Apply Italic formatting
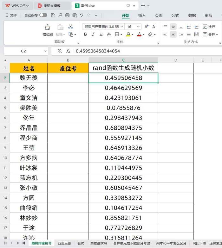This screenshot has width=222, height=248. coord(93,34)
